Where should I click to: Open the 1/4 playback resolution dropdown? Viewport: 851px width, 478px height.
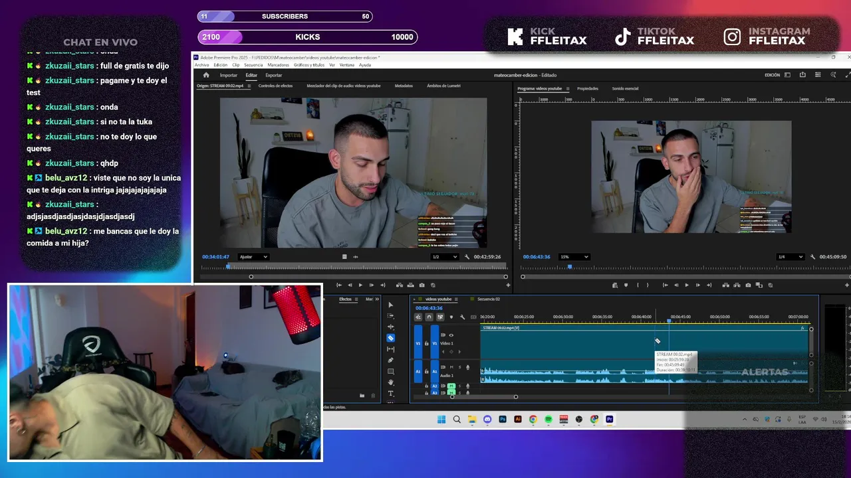point(790,257)
